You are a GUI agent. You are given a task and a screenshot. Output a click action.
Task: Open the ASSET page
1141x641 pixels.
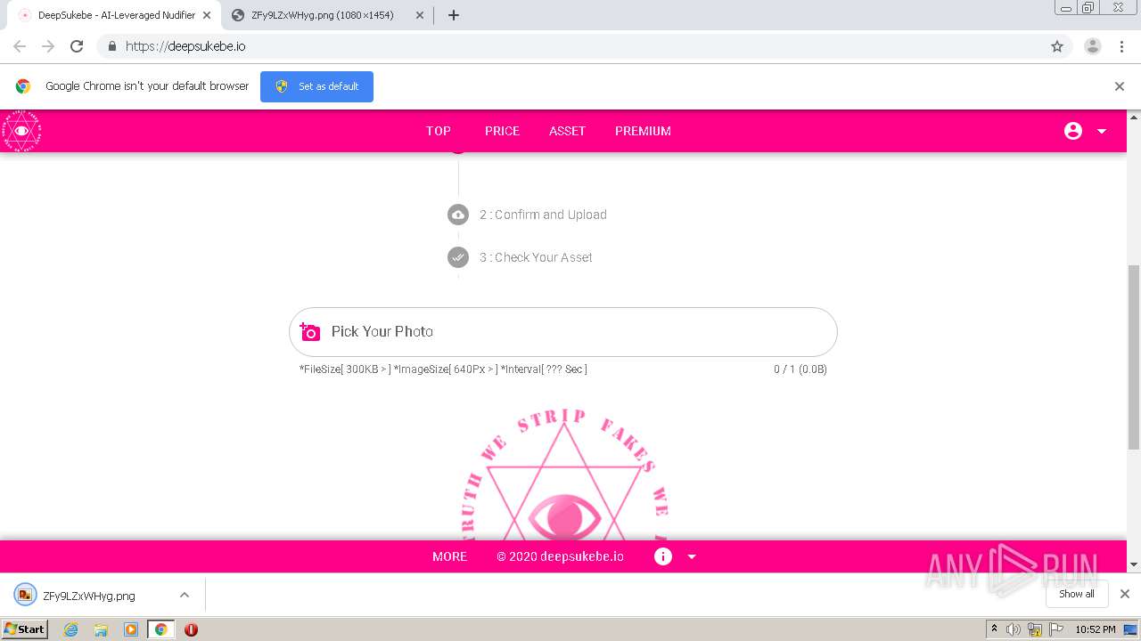point(567,131)
